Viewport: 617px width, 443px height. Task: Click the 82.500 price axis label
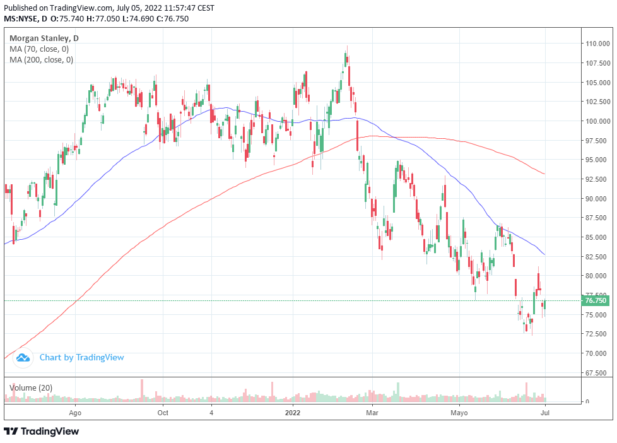597,257
